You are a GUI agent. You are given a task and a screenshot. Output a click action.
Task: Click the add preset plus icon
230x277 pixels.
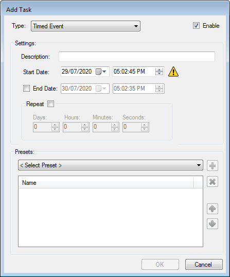click(213, 165)
